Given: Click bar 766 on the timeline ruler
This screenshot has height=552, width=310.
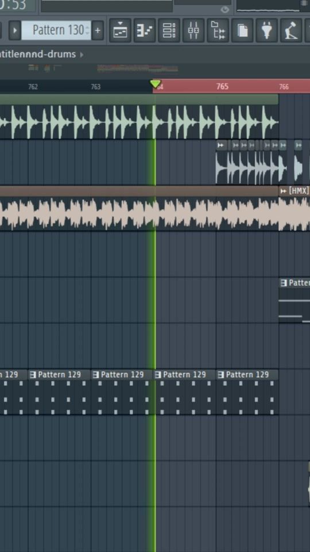Looking at the screenshot, I should (284, 87).
